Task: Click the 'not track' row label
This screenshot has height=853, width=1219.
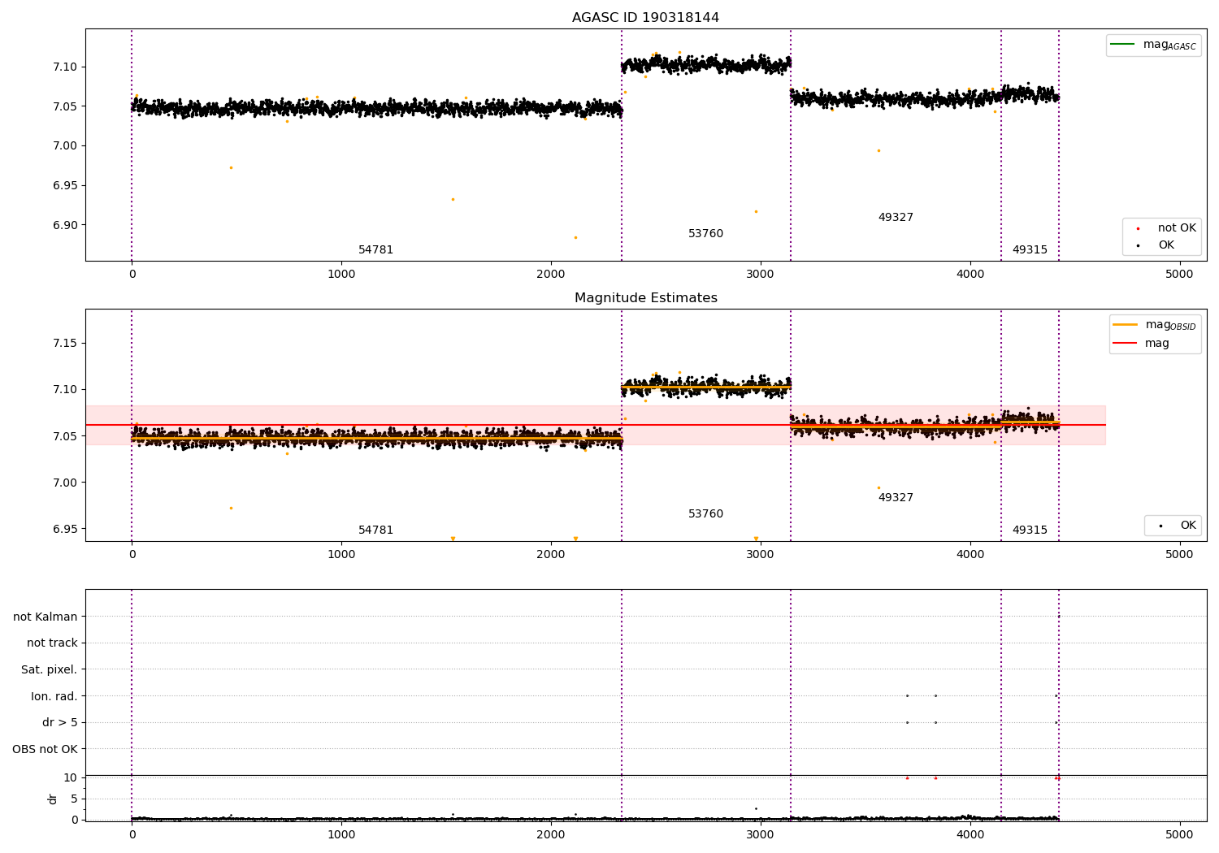Action: click(52, 643)
